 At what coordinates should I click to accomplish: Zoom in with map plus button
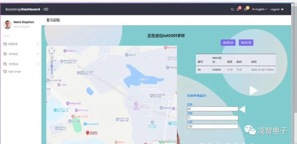pos(52,56)
